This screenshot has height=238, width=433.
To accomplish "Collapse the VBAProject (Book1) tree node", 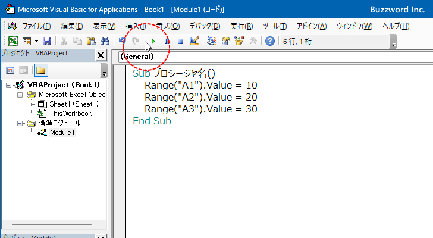I will [x=8, y=85].
